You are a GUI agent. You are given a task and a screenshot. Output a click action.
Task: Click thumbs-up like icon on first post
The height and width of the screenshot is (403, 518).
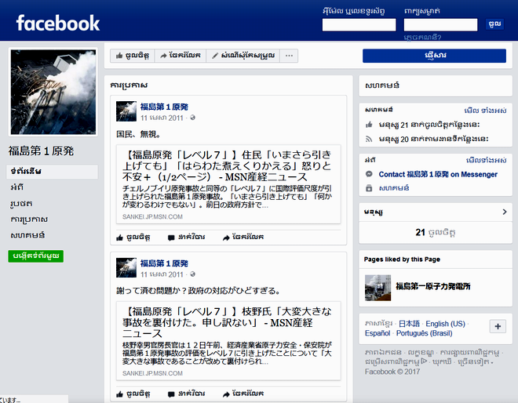point(119,238)
